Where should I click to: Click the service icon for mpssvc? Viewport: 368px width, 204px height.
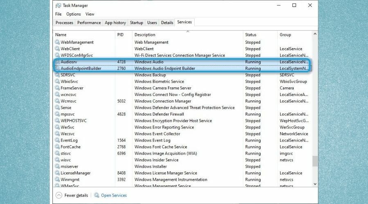pos(57,114)
